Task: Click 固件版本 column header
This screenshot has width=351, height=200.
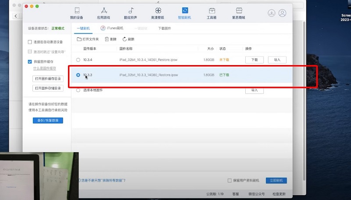Action: pyautogui.click(x=90, y=49)
